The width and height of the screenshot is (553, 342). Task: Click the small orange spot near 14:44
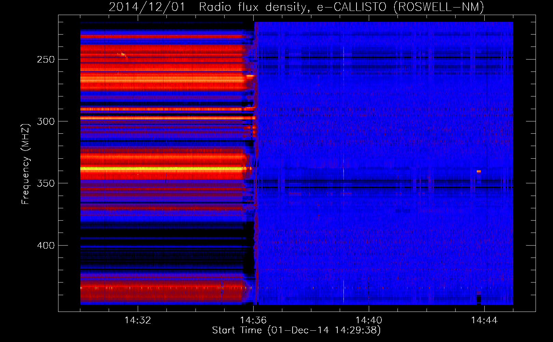[x=479, y=171]
